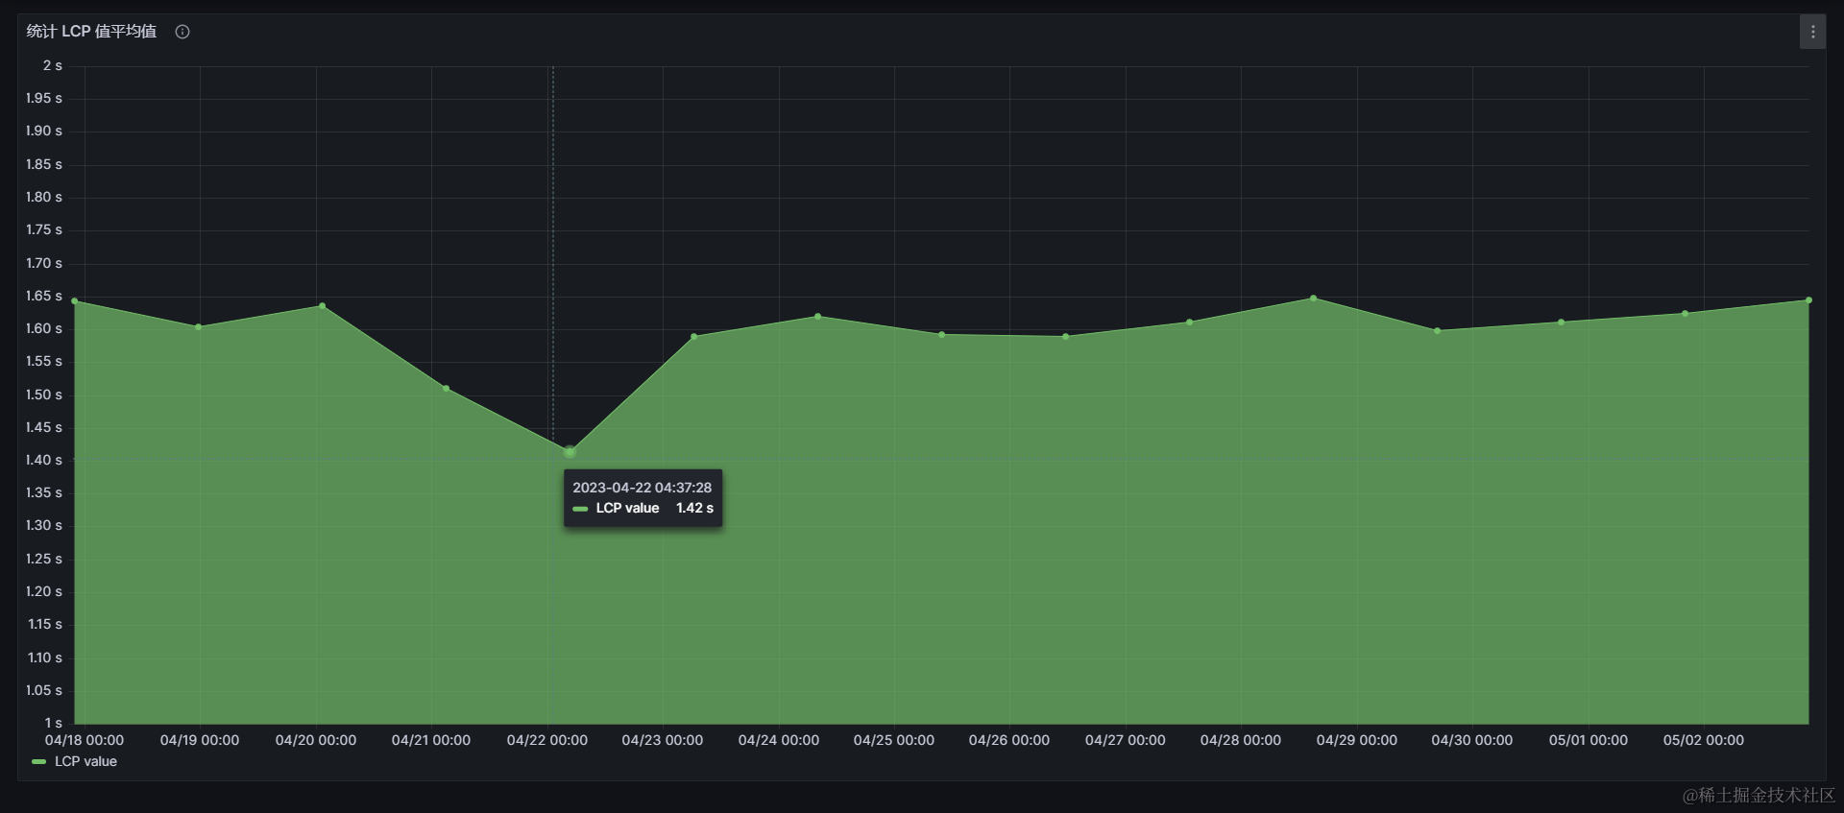Click the tooltip showing 2023-04-22 04:37:28

tap(643, 497)
